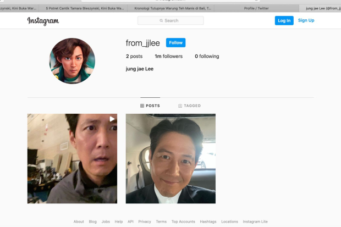Open the 1m followers list

[x=168, y=56]
